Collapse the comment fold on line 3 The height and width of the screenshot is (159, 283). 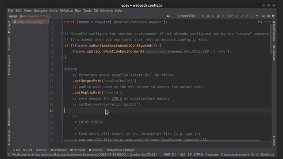62,34
